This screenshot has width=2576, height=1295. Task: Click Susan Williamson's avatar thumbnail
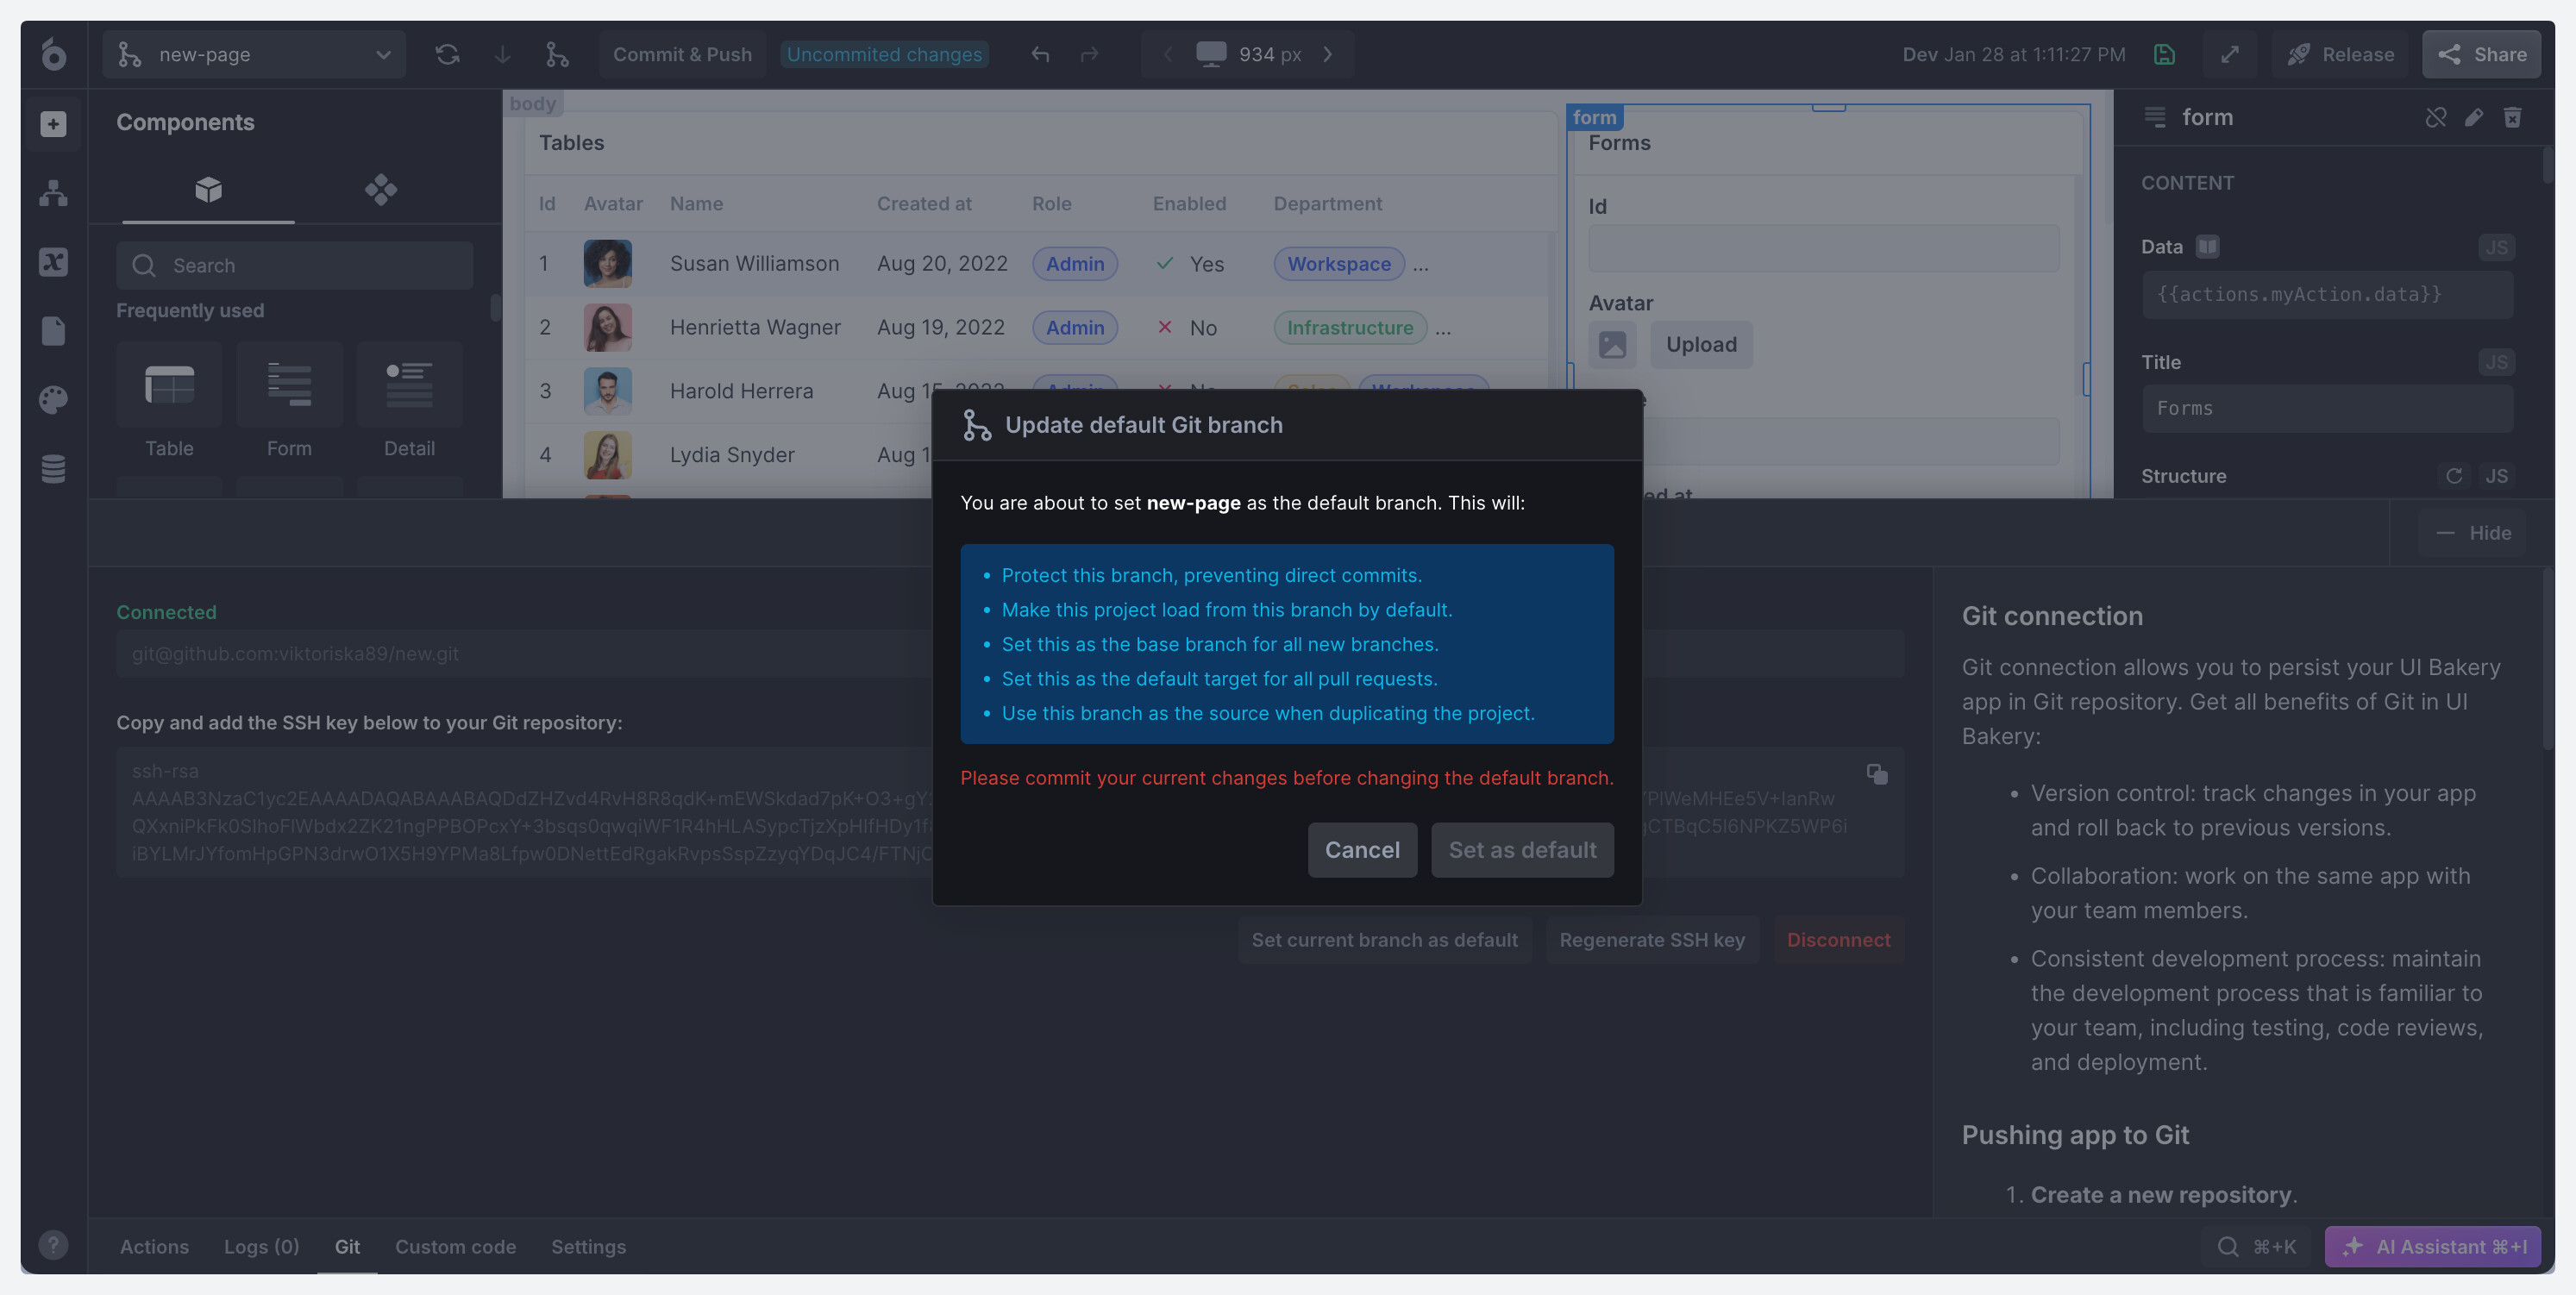(608, 263)
